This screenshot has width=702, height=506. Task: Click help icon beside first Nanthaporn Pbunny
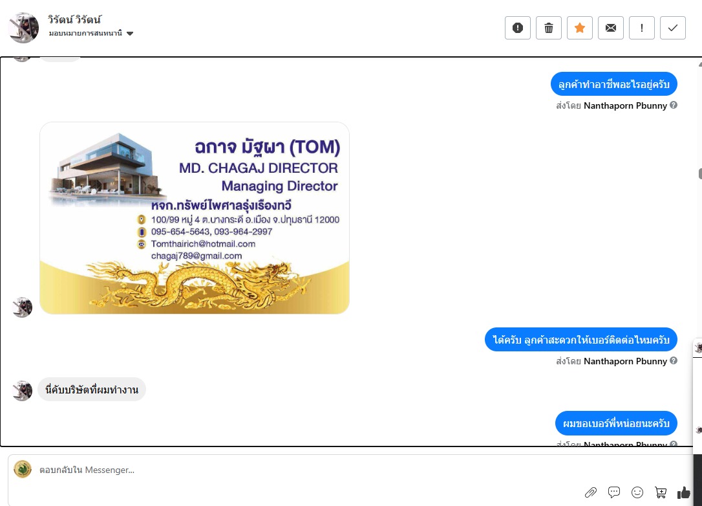(x=674, y=105)
